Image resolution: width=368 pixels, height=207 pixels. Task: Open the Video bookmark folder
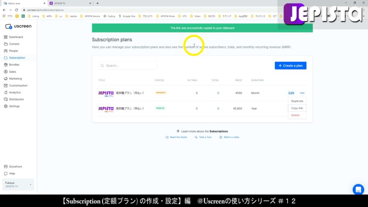tap(195, 16)
